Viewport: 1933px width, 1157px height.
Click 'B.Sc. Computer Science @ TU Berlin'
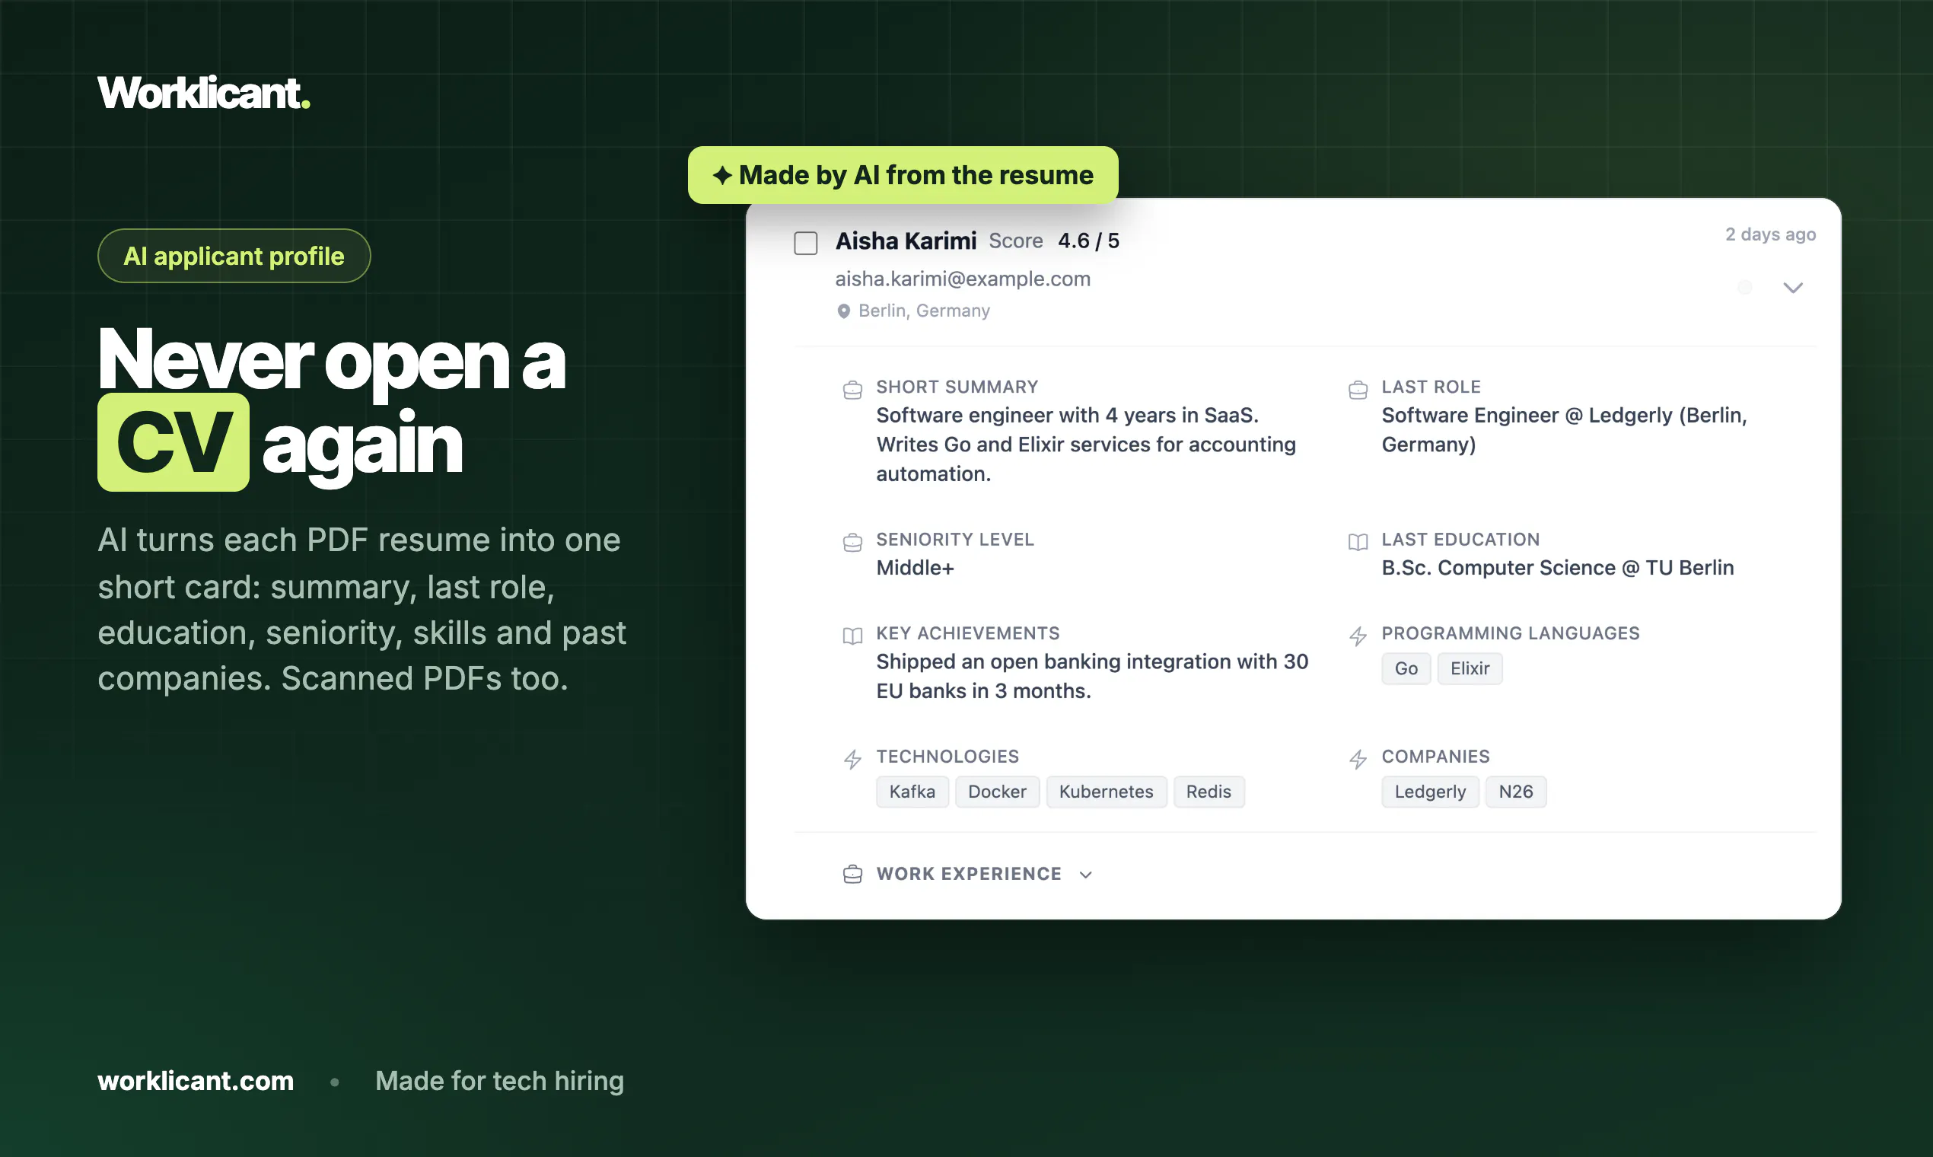pyautogui.click(x=1557, y=568)
